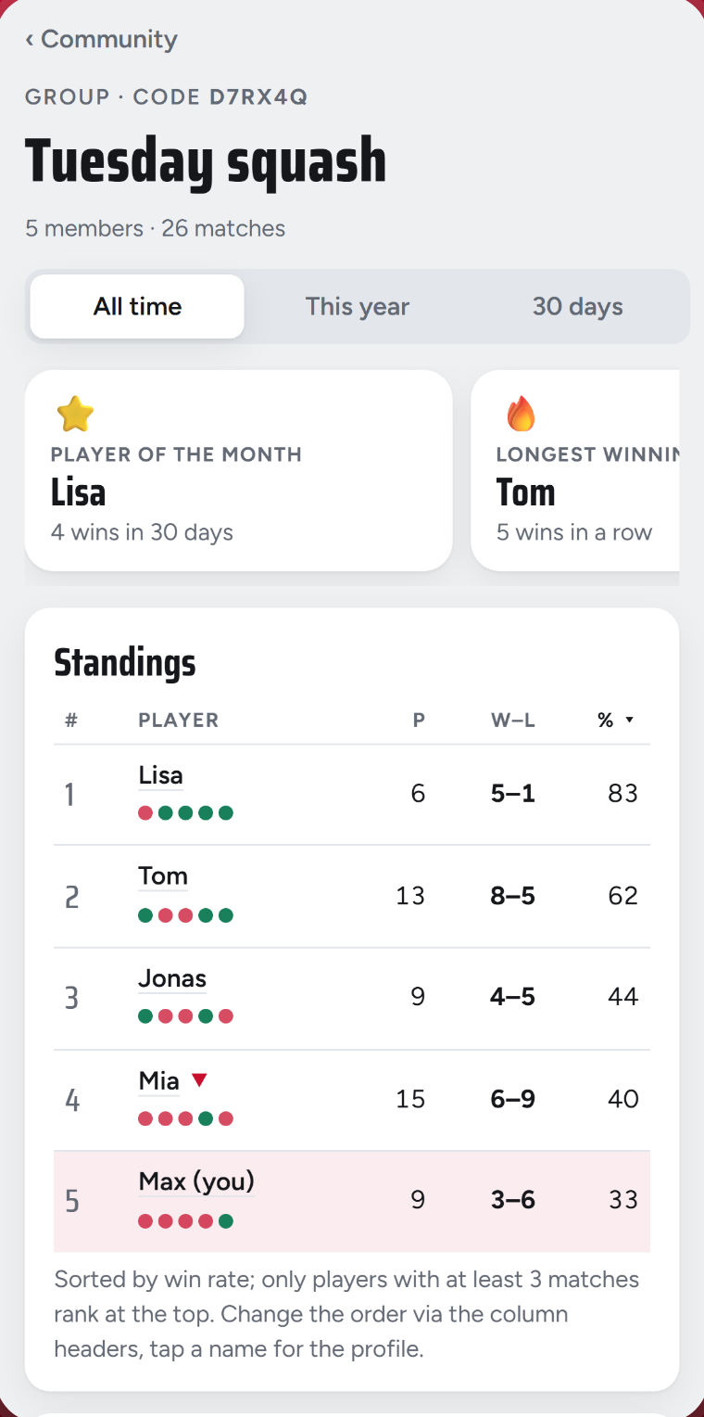Go back to Community
The height and width of the screenshot is (1417, 704).
point(101,39)
